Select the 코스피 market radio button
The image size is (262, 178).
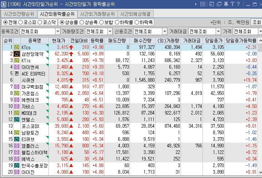20,22
